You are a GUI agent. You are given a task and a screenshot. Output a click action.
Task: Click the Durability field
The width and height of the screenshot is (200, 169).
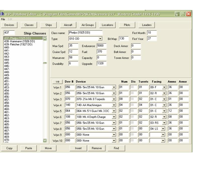click(x=73, y=63)
